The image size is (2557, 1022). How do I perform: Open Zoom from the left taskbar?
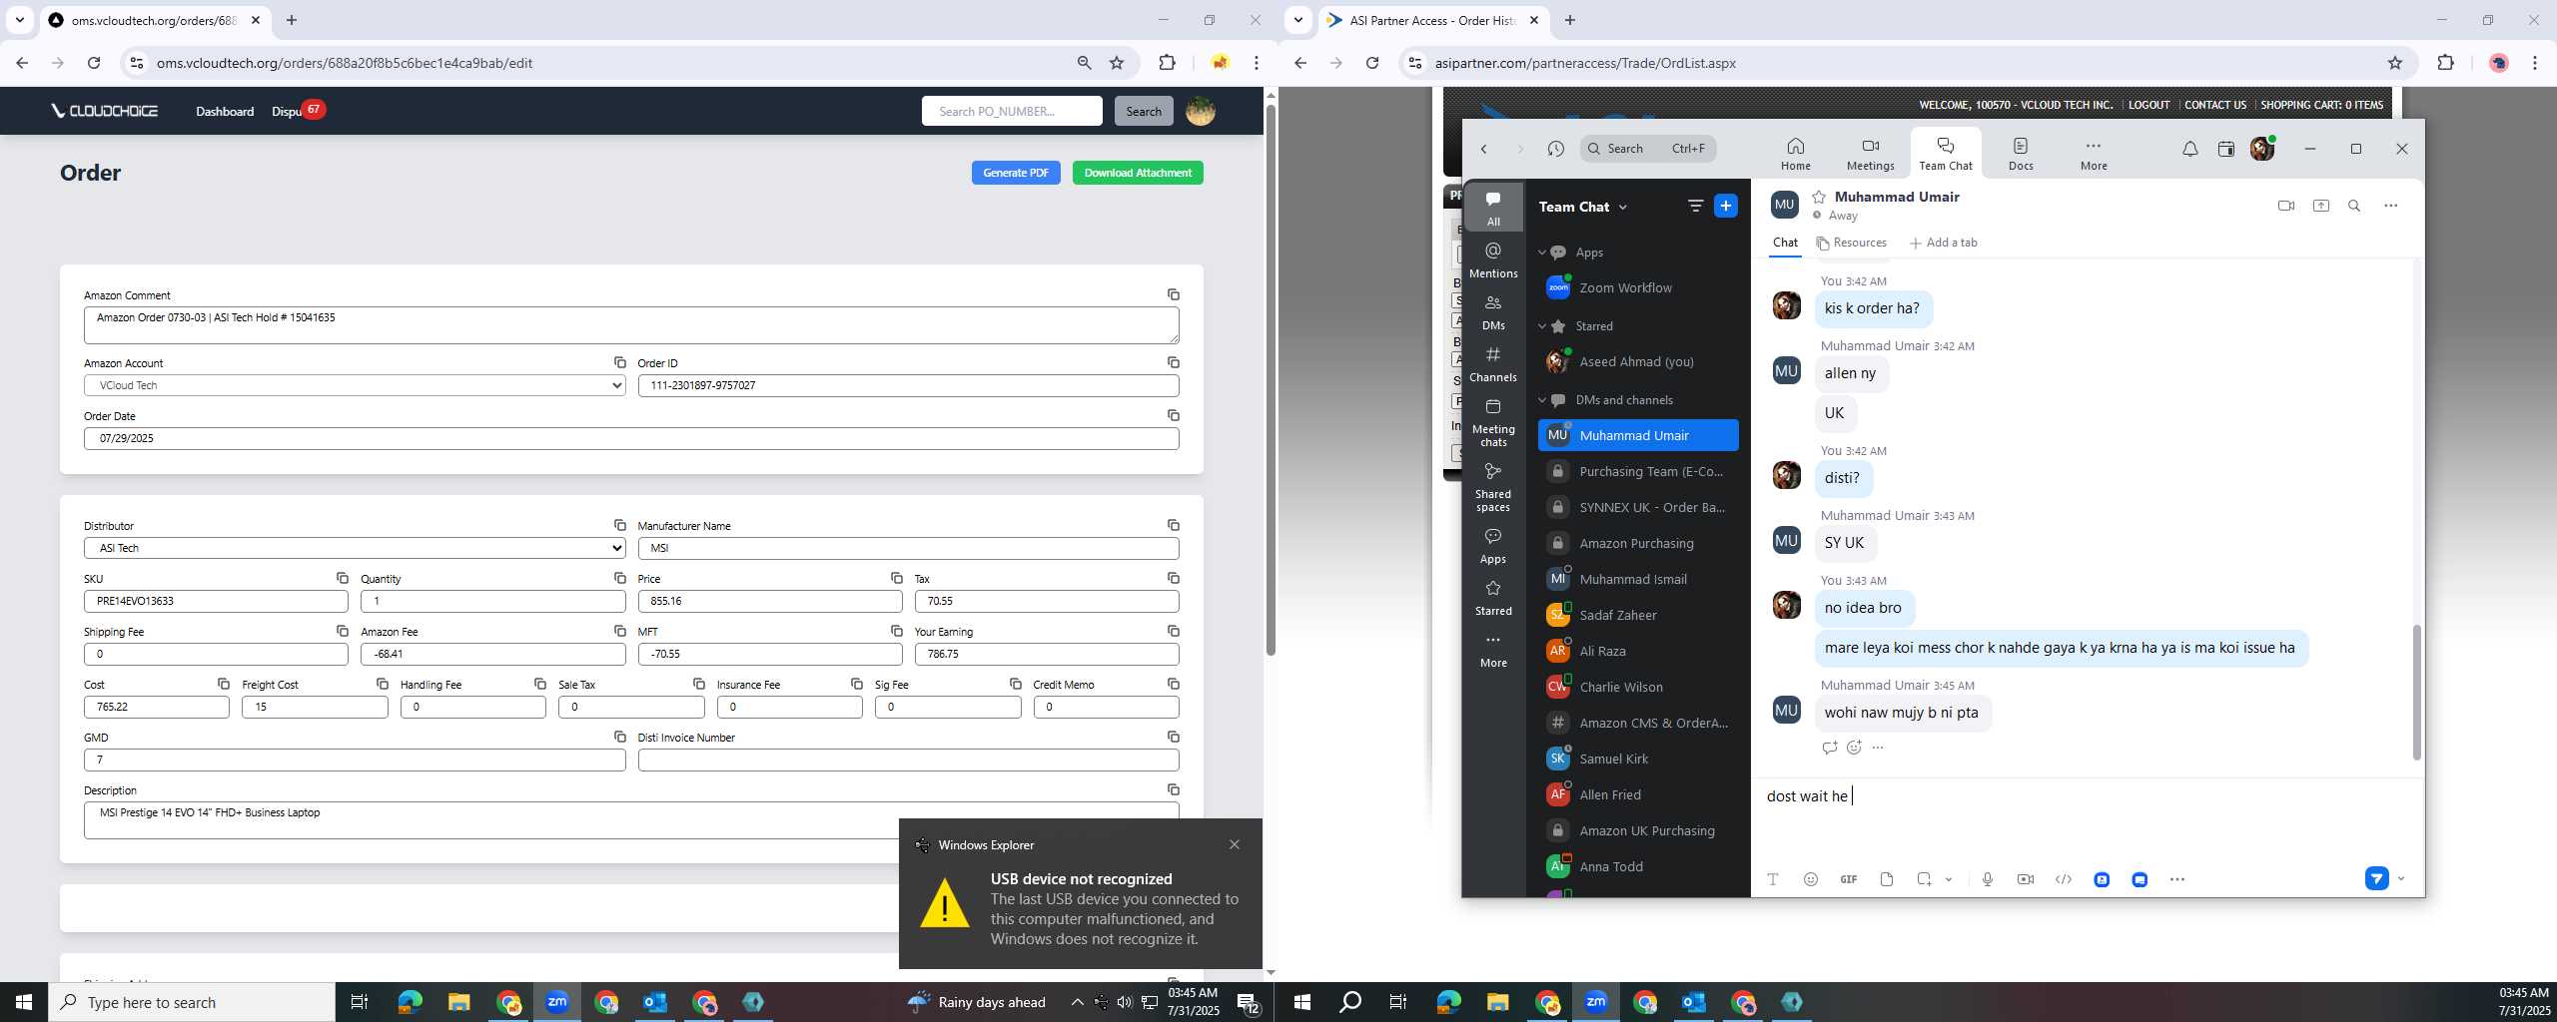(x=557, y=1002)
